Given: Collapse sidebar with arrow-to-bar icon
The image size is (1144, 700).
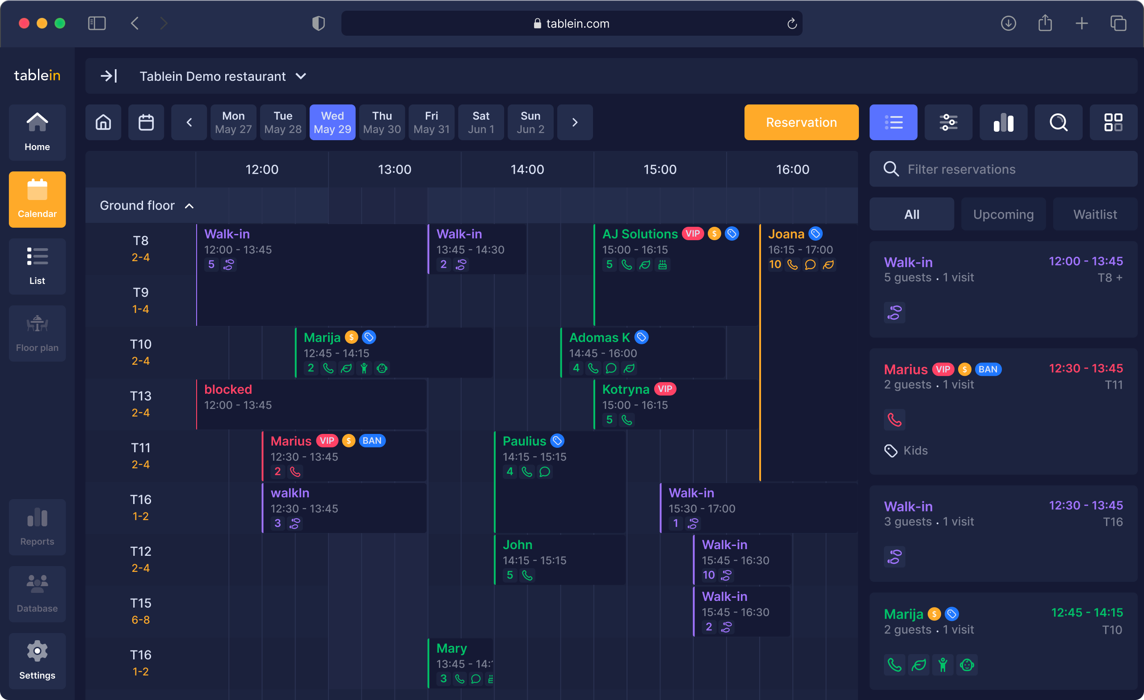Looking at the screenshot, I should pyautogui.click(x=109, y=76).
